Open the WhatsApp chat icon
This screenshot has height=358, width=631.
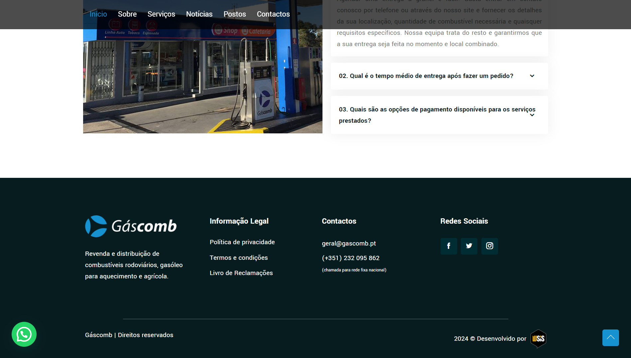(x=24, y=334)
